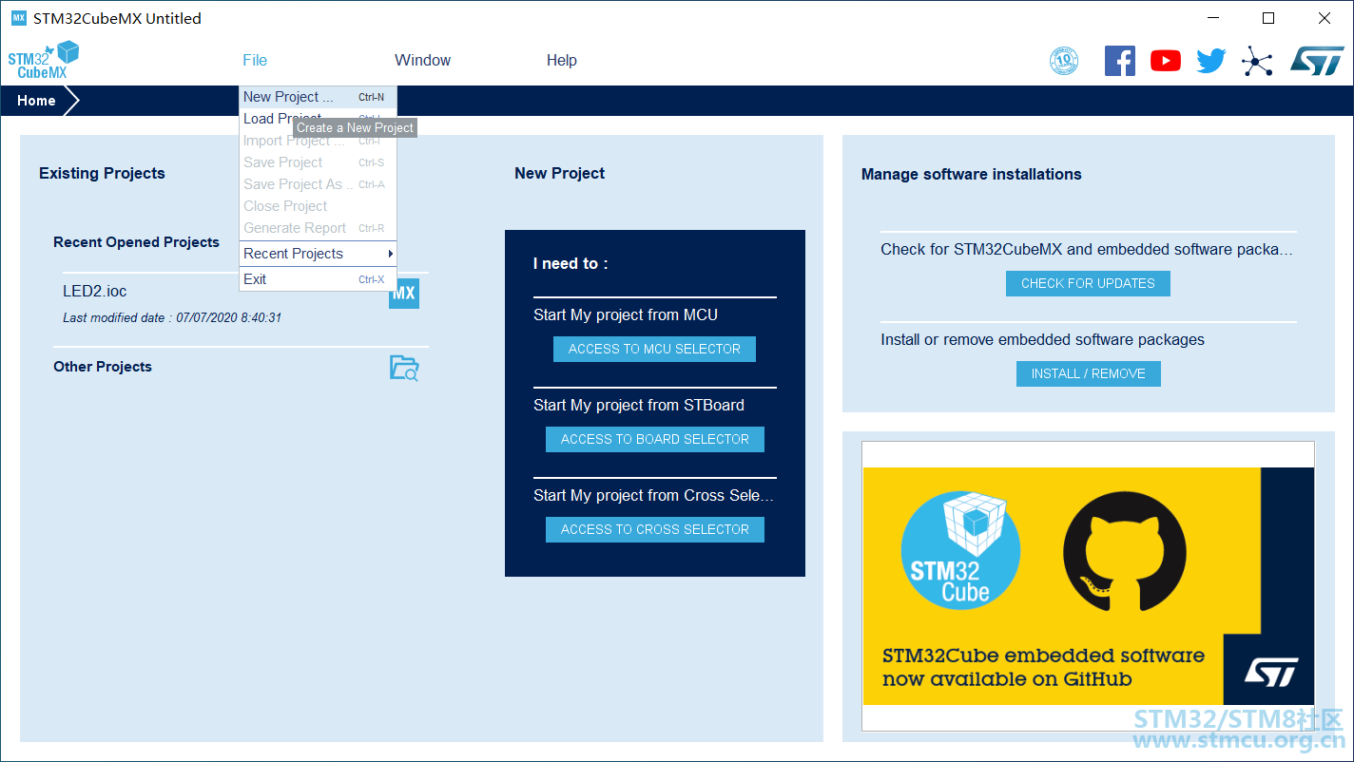Click ACCESS TO BOARD SELECTOR button

654,439
